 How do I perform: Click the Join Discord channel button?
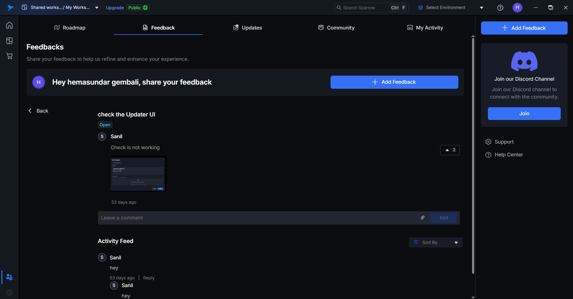tap(524, 113)
